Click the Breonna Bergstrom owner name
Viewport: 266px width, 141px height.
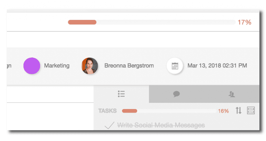click(x=129, y=66)
